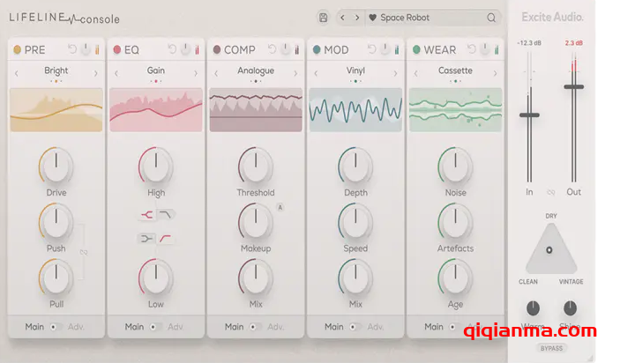Switch COMP module to Main view
This screenshot has width=620, height=363.
click(x=234, y=327)
